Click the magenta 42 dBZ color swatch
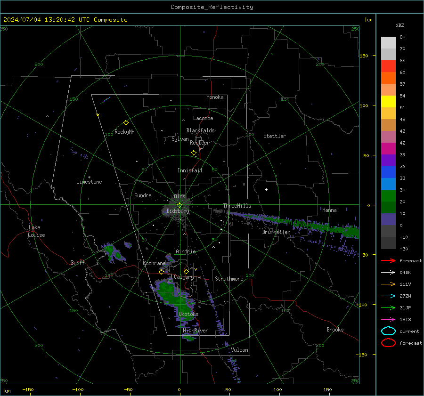This screenshot has height=396, width=424. [388, 148]
